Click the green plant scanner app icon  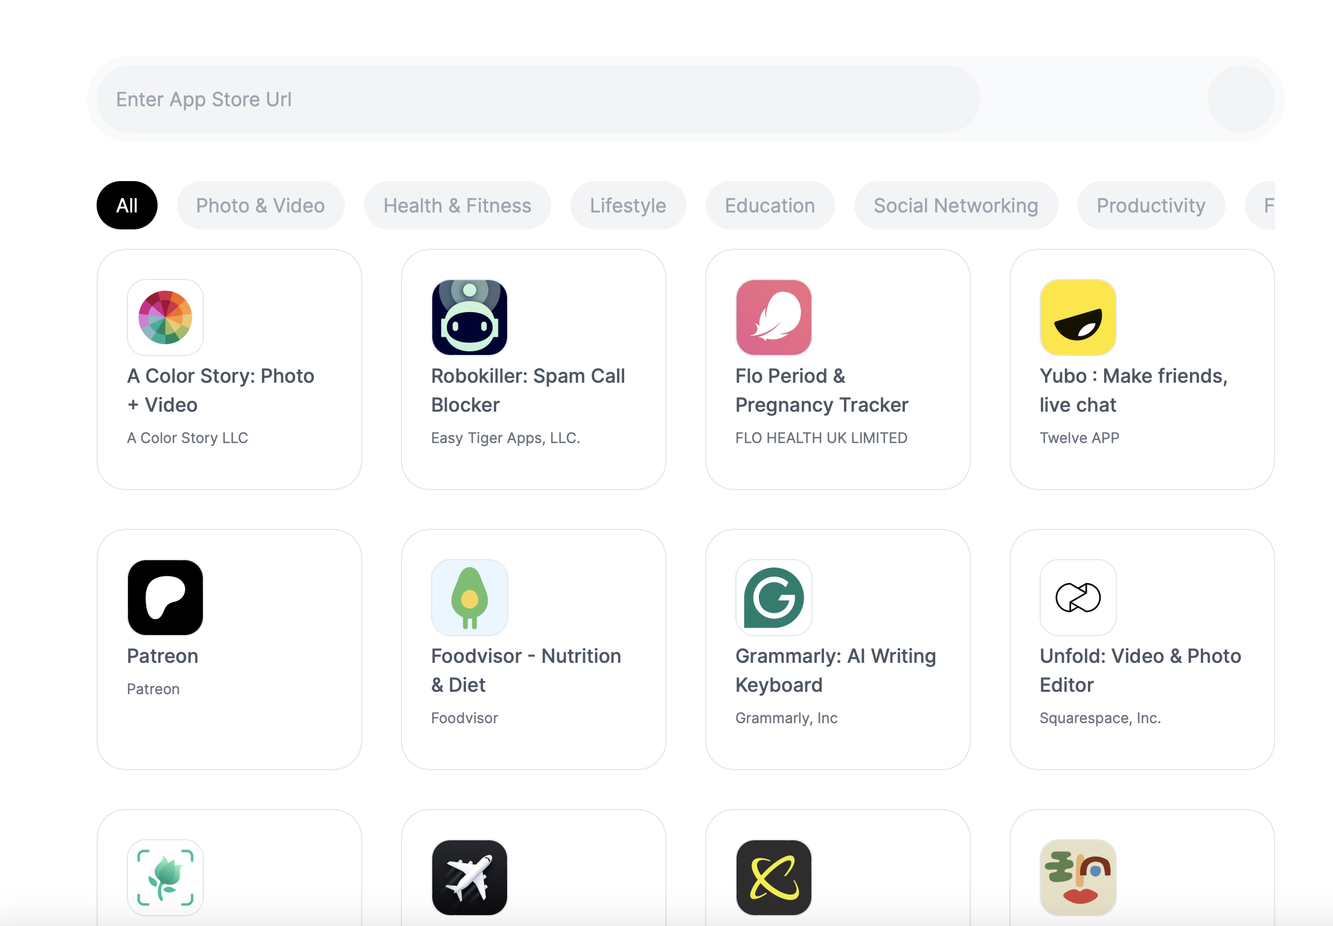[165, 878]
